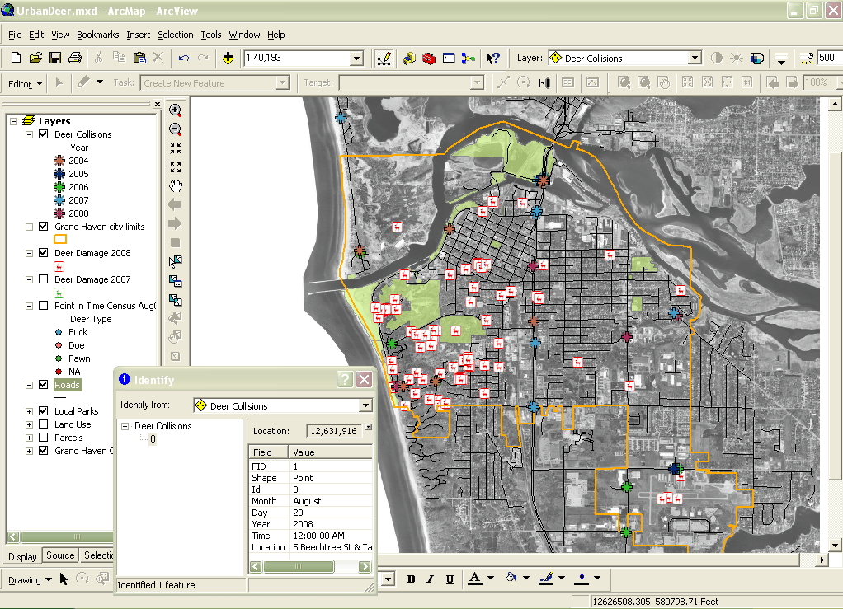843x609 pixels.
Task: Go to next extent arrow
Action: coord(175,223)
